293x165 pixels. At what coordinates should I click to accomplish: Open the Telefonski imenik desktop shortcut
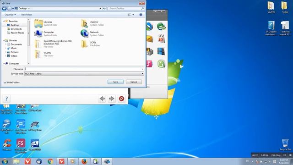point(285,28)
